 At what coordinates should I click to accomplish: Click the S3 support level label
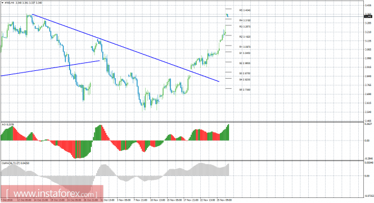tap(245, 74)
